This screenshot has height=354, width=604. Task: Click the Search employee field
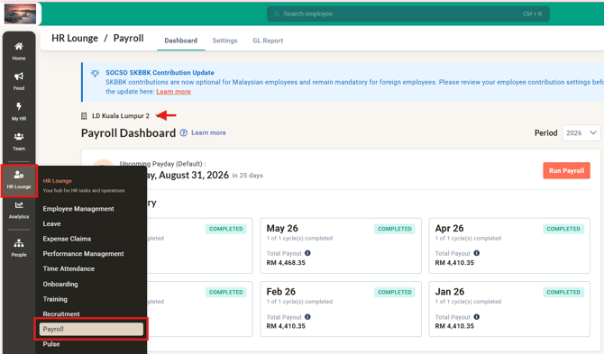pos(408,14)
